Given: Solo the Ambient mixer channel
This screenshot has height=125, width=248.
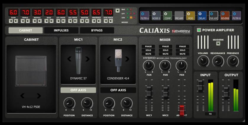Looking at the screenshot, I should pyautogui.click(x=182, y=50).
